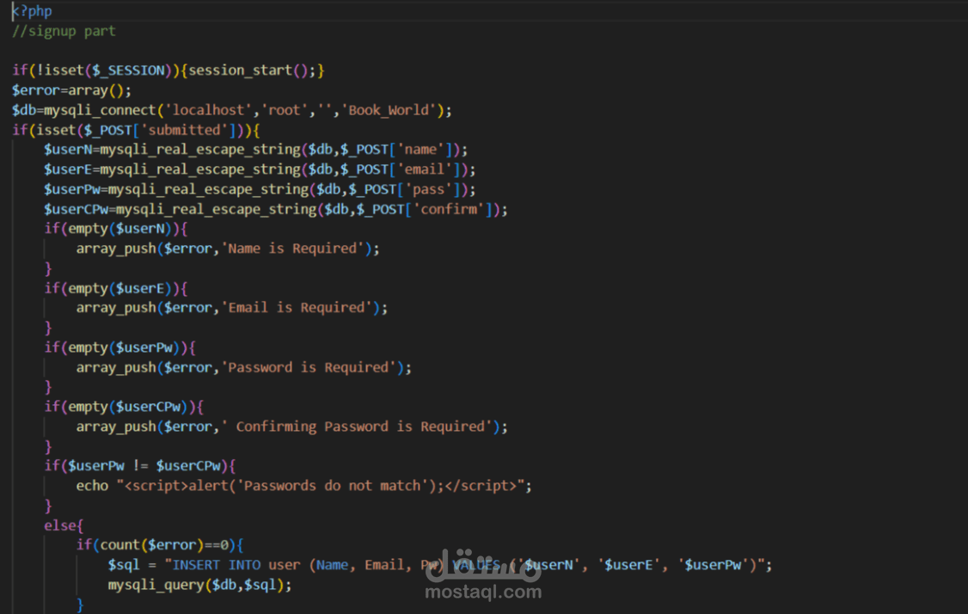The width and height of the screenshot is (968, 614).
Task: Click the if(empty($userE)) line
Action: [115, 288]
